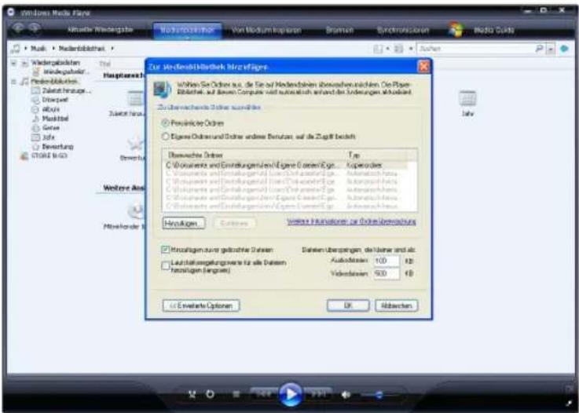Screen dimensions: 579x413
Task: Collapse dialog with Erweiterte Optionen button
Action: pos(201,305)
